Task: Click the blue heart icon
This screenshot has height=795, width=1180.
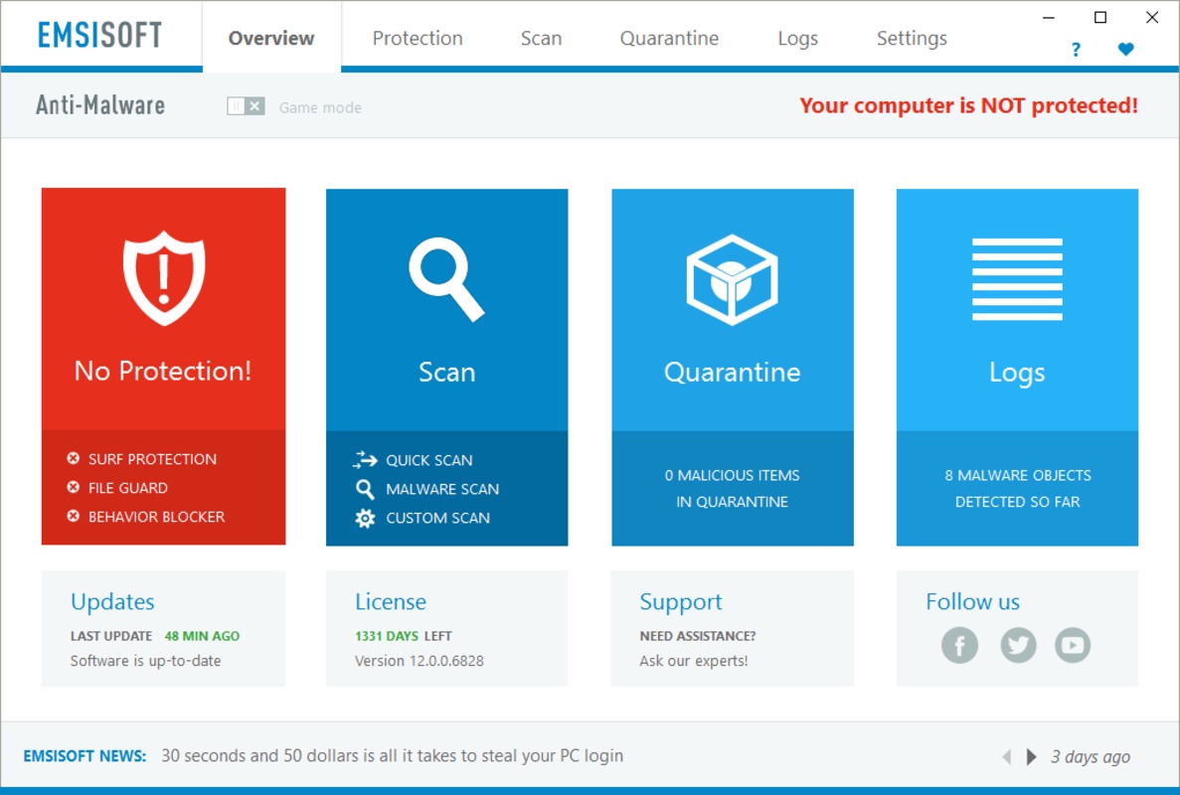Action: point(1125,49)
